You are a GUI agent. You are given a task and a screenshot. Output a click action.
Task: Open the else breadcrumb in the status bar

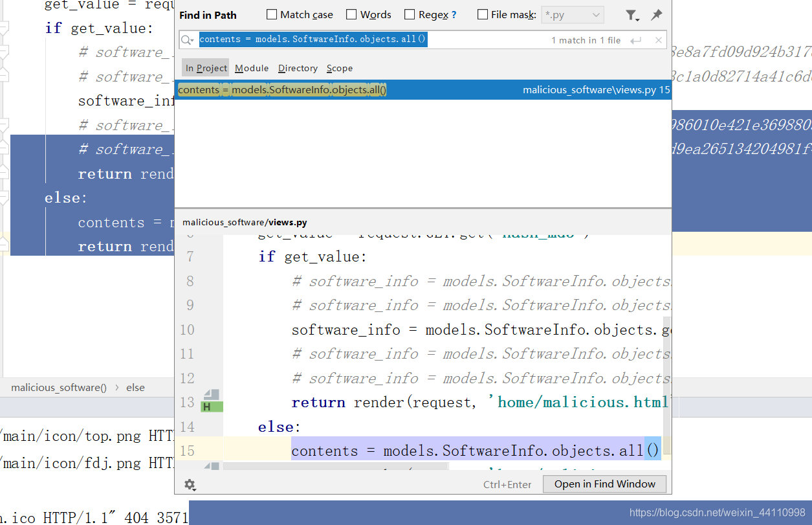click(x=135, y=387)
